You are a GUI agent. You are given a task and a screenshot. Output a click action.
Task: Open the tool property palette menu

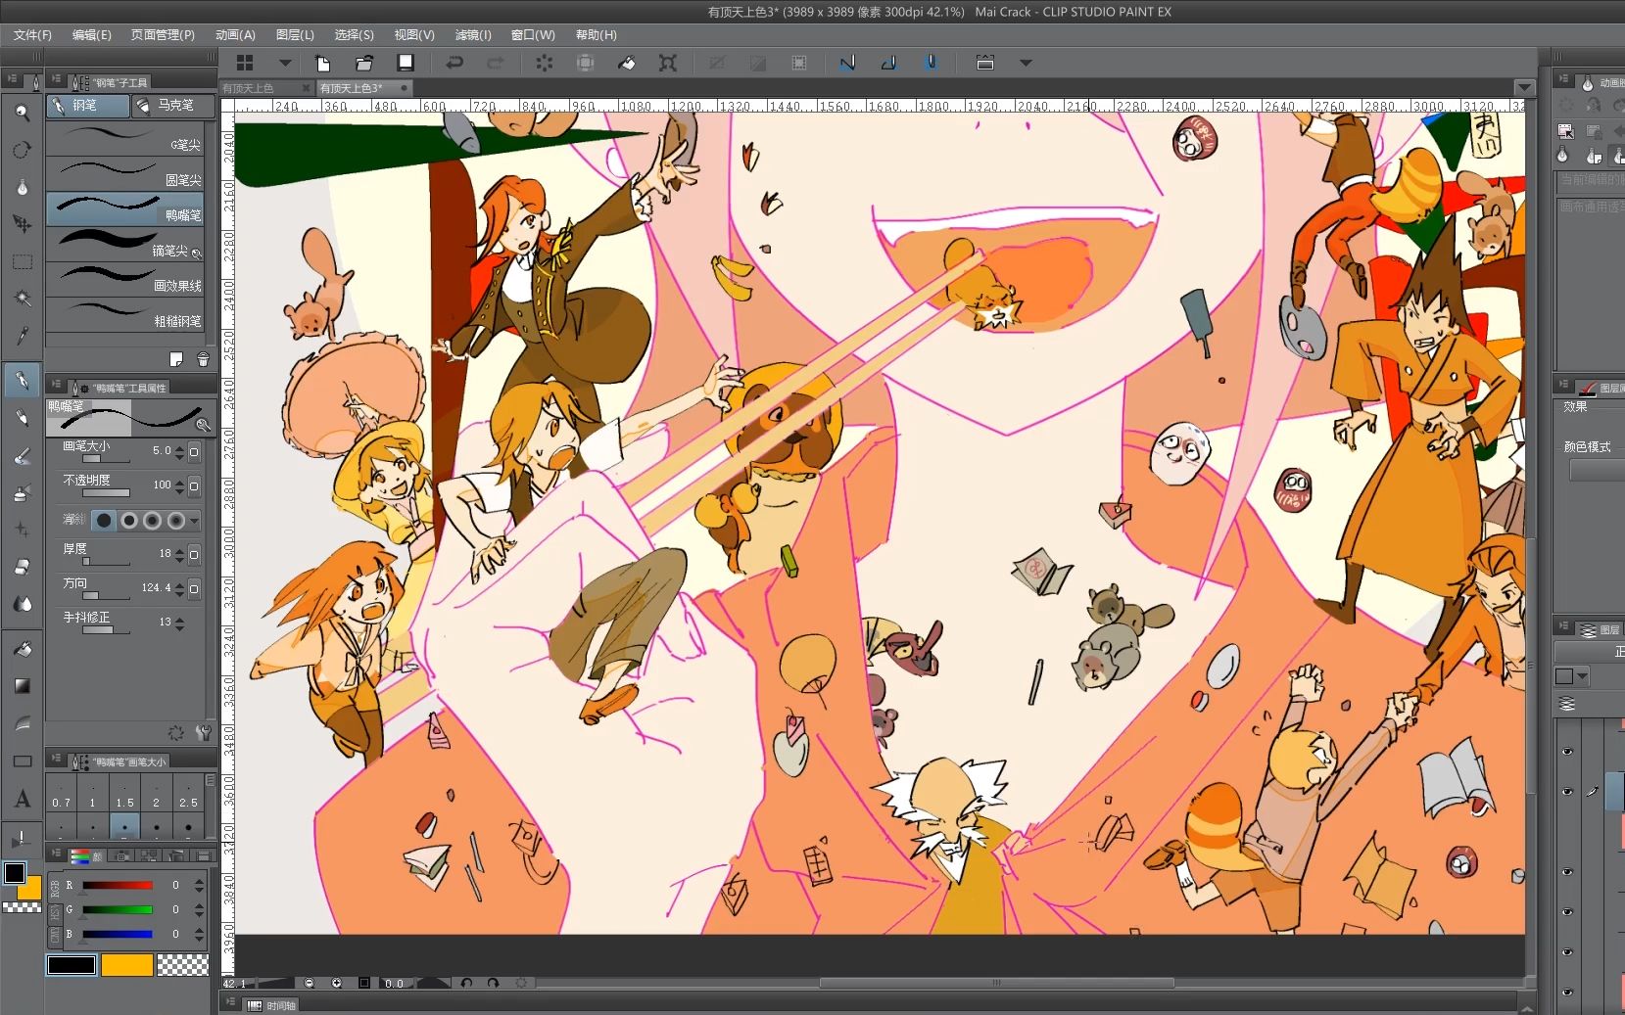tap(55, 386)
